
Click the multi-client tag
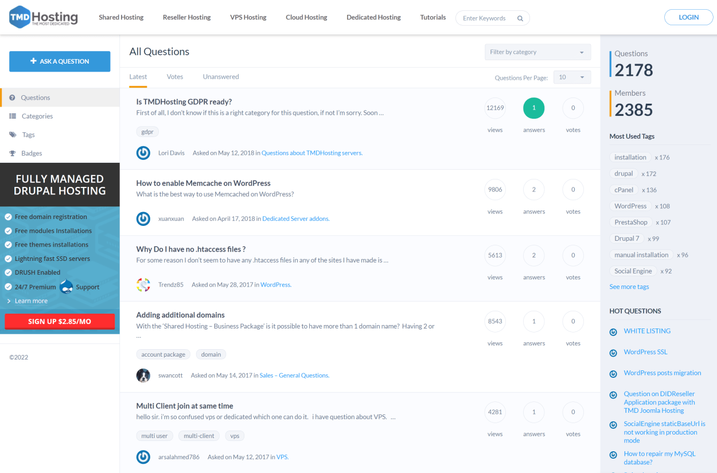(199, 436)
